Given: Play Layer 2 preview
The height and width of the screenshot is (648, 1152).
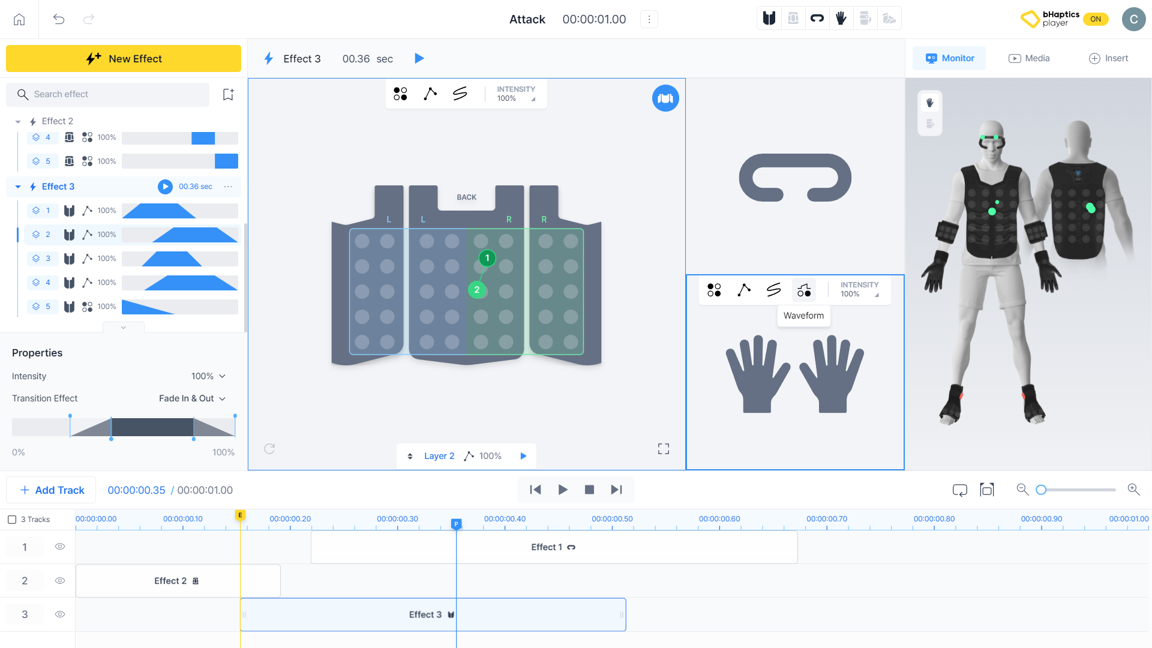Looking at the screenshot, I should (x=523, y=456).
